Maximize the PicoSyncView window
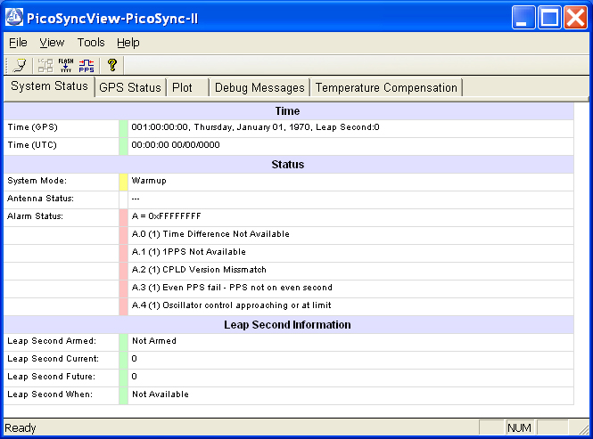The height and width of the screenshot is (439, 593). click(549, 18)
